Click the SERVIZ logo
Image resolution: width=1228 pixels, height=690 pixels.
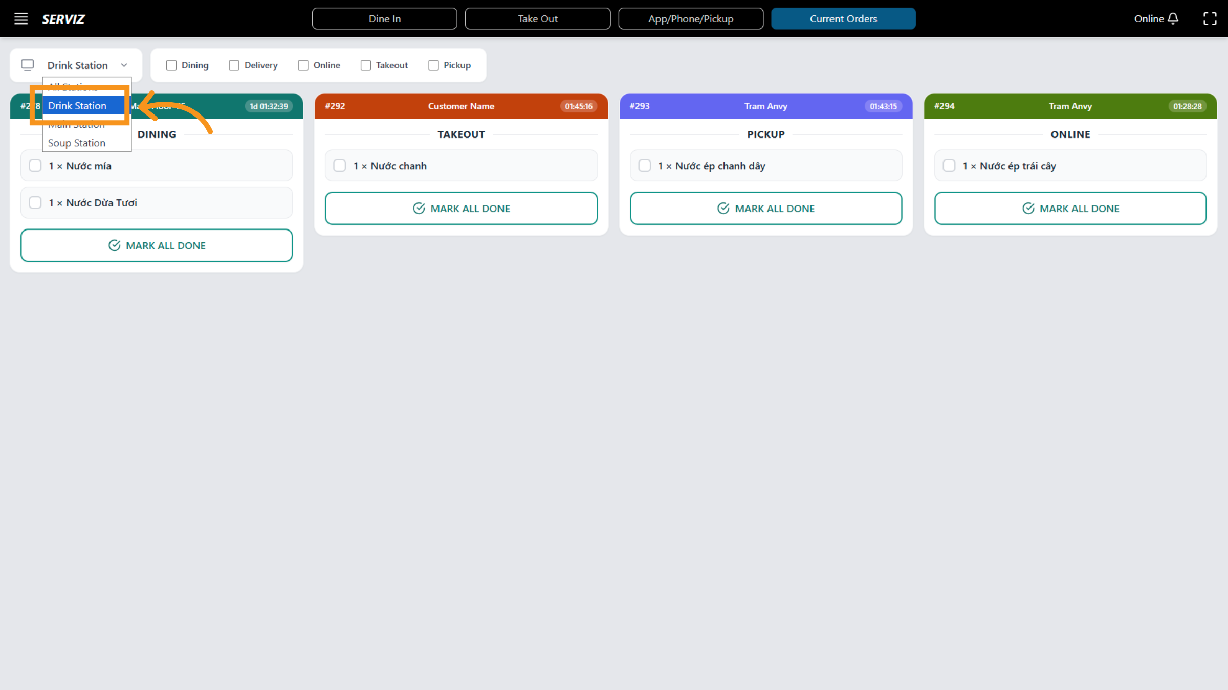pos(63,19)
